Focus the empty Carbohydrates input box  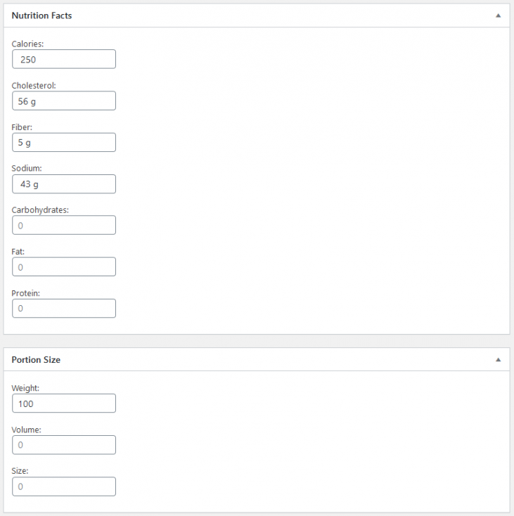(64, 226)
